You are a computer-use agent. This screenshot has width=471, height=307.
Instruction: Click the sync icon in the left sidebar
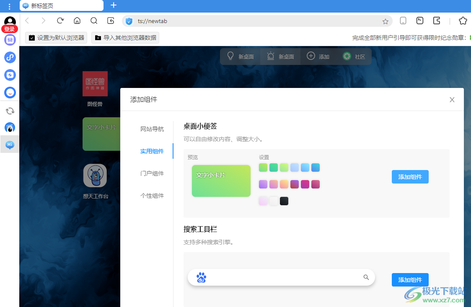[10, 111]
